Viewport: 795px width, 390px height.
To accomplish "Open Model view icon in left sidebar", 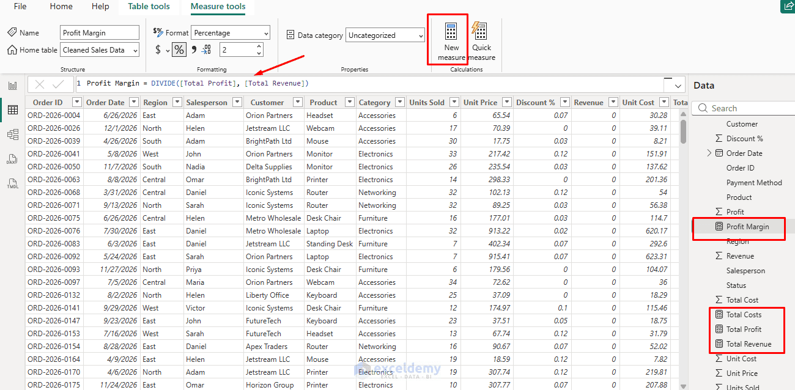I will click(x=12, y=134).
